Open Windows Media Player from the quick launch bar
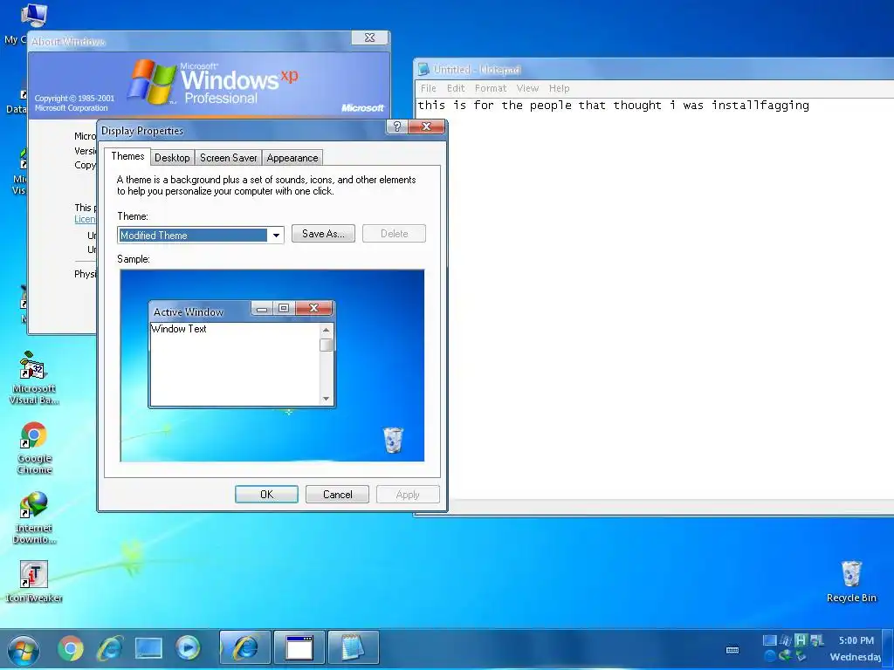 click(188, 648)
